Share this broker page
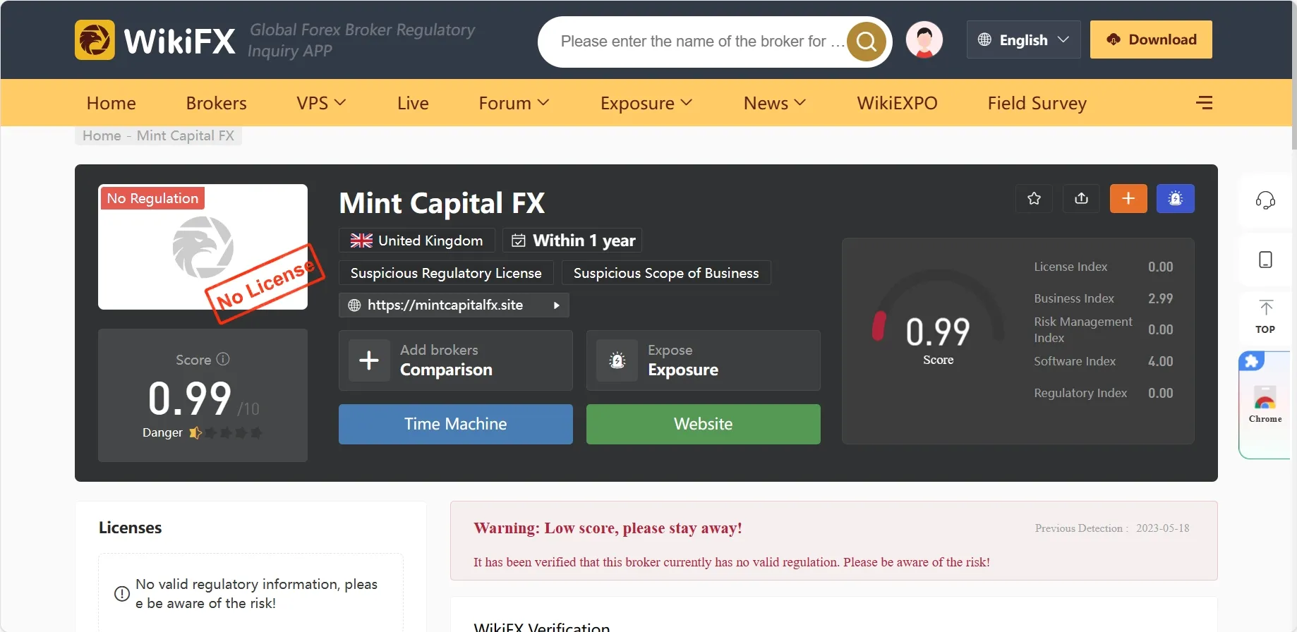1297x632 pixels. click(1081, 199)
